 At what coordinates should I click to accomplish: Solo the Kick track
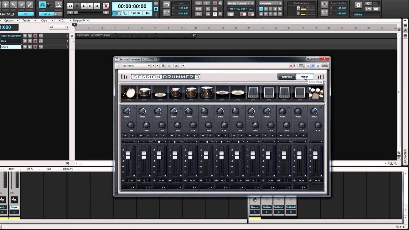point(30,41)
